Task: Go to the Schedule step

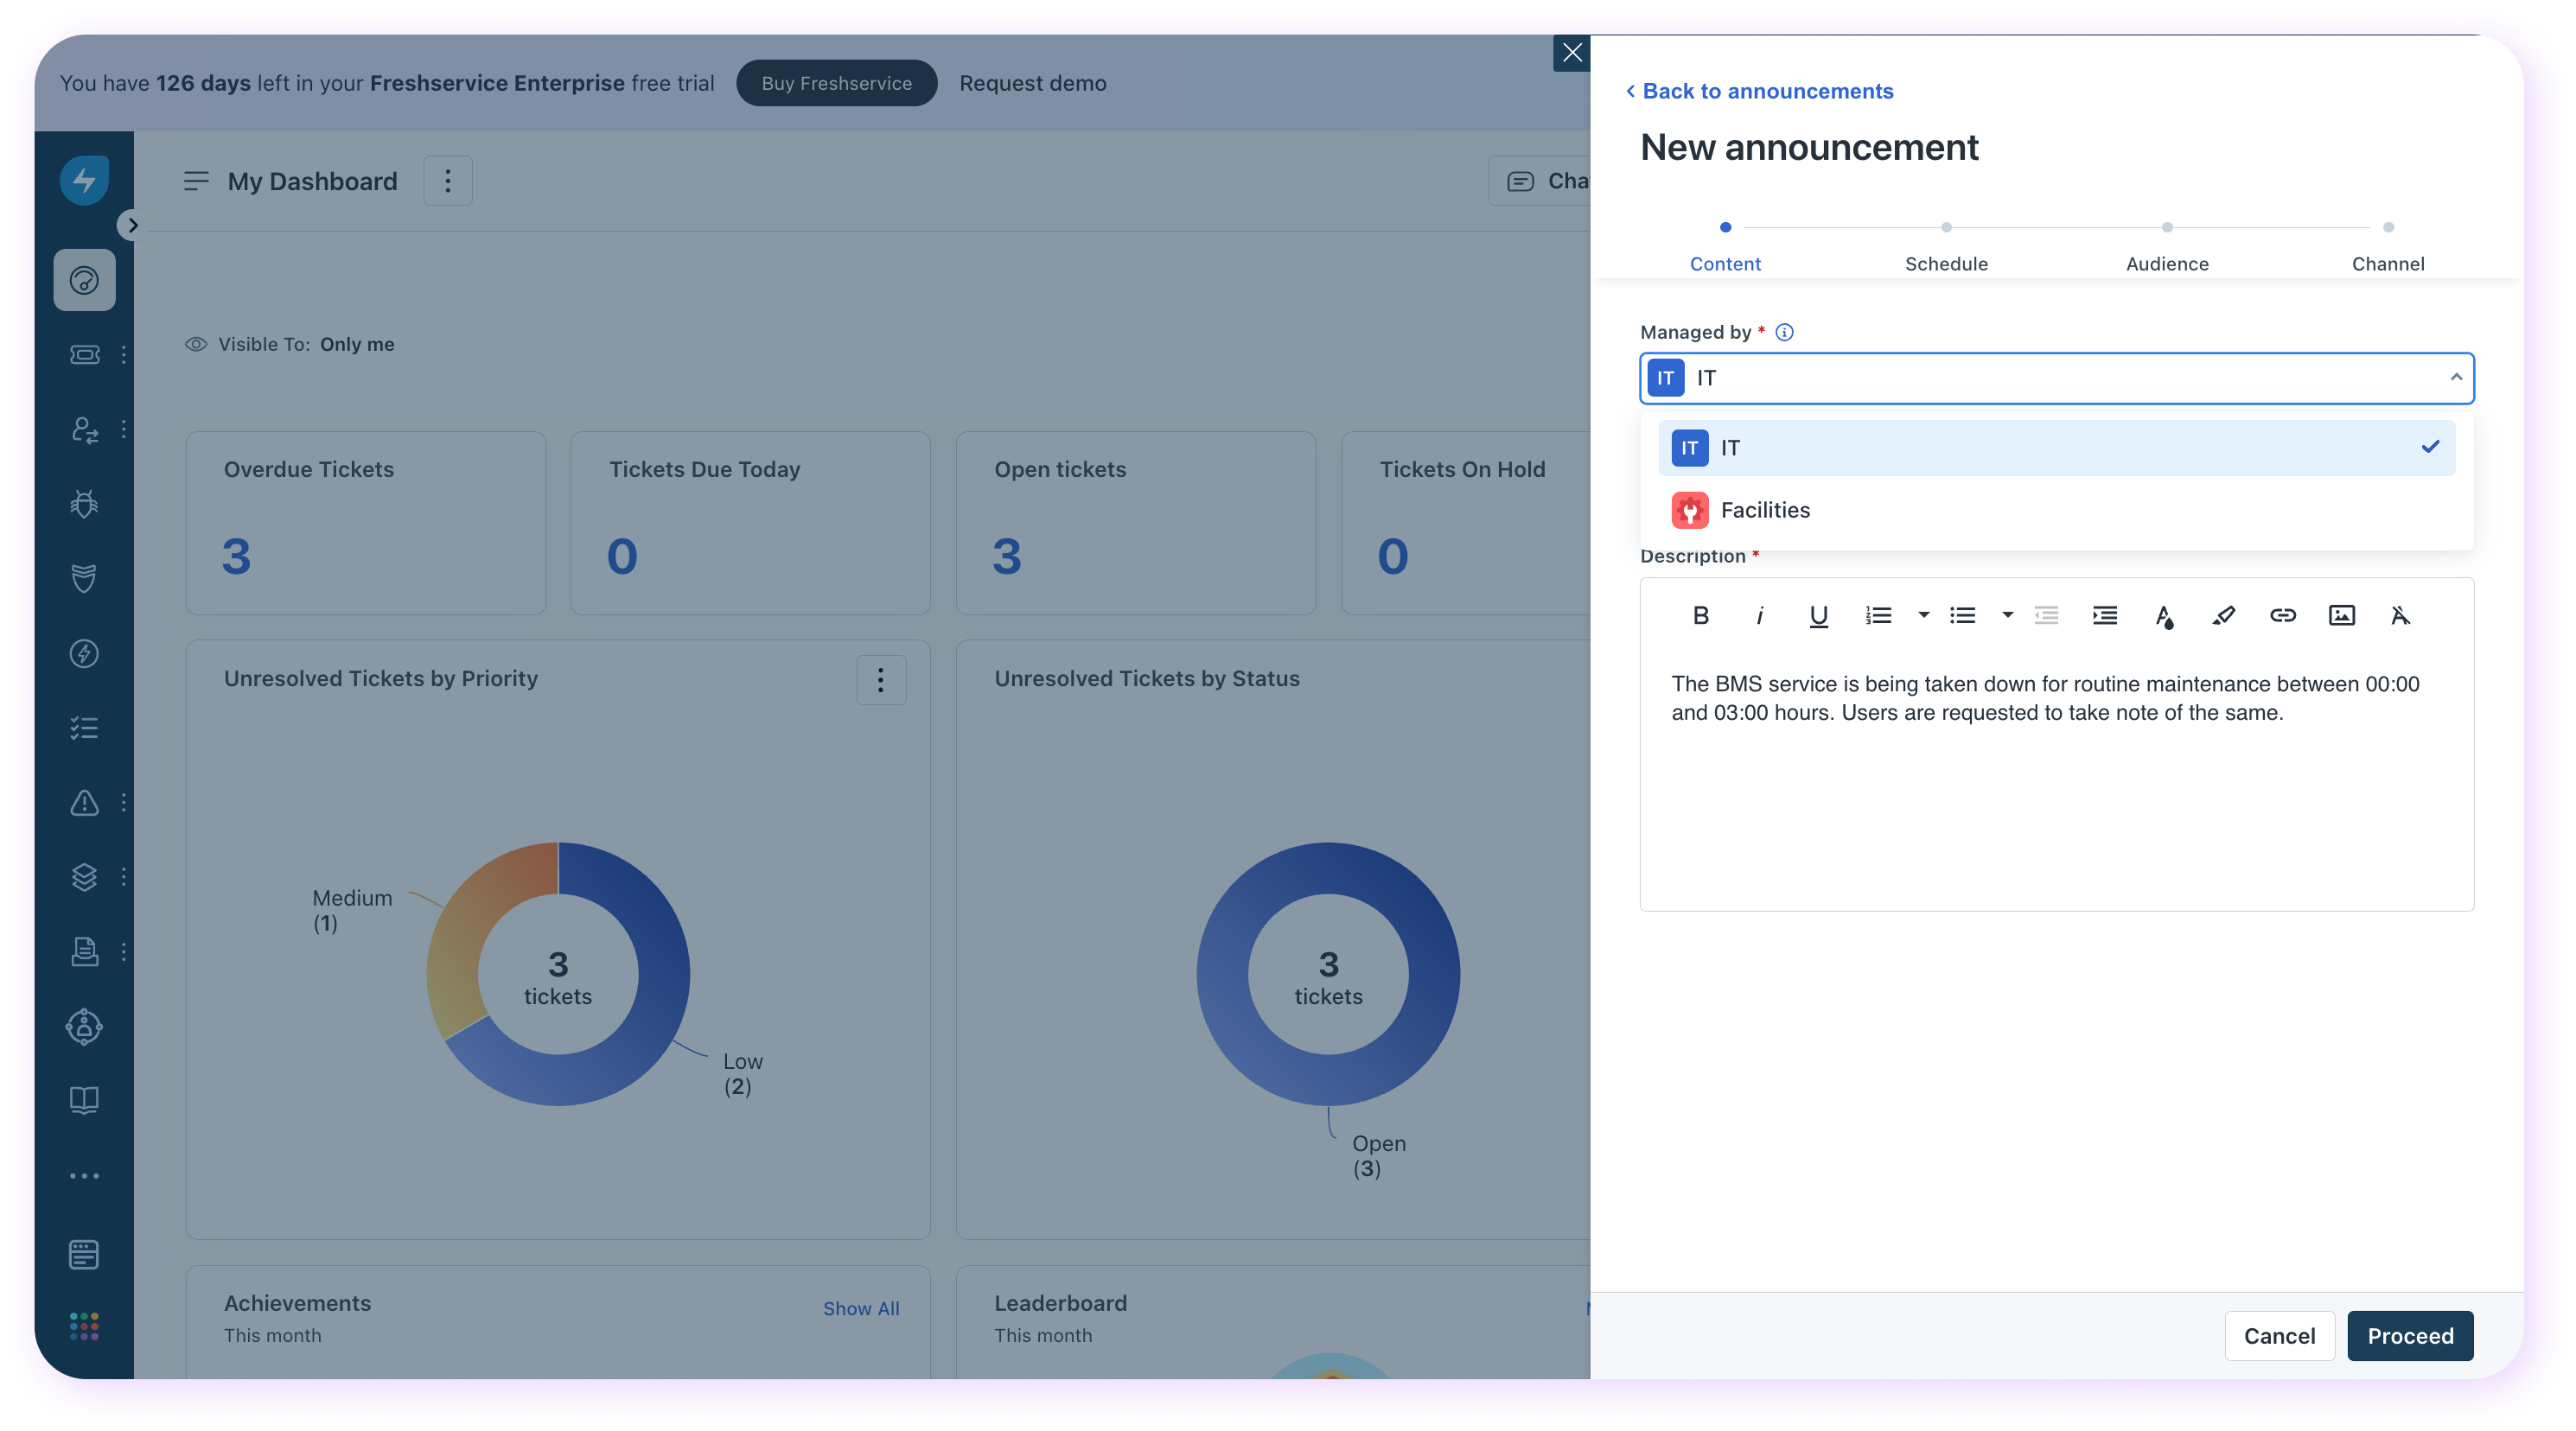Action: pos(1945,262)
